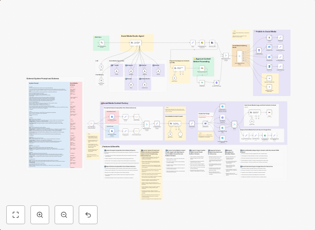Select the Facebook tool node

[145, 71]
